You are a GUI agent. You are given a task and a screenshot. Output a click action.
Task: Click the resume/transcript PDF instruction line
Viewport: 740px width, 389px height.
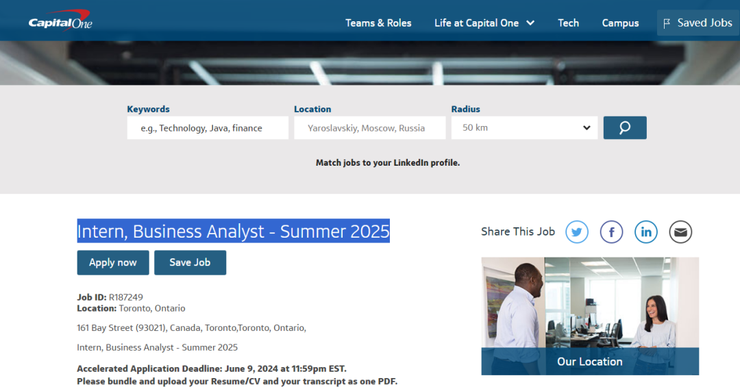[x=237, y=381]
